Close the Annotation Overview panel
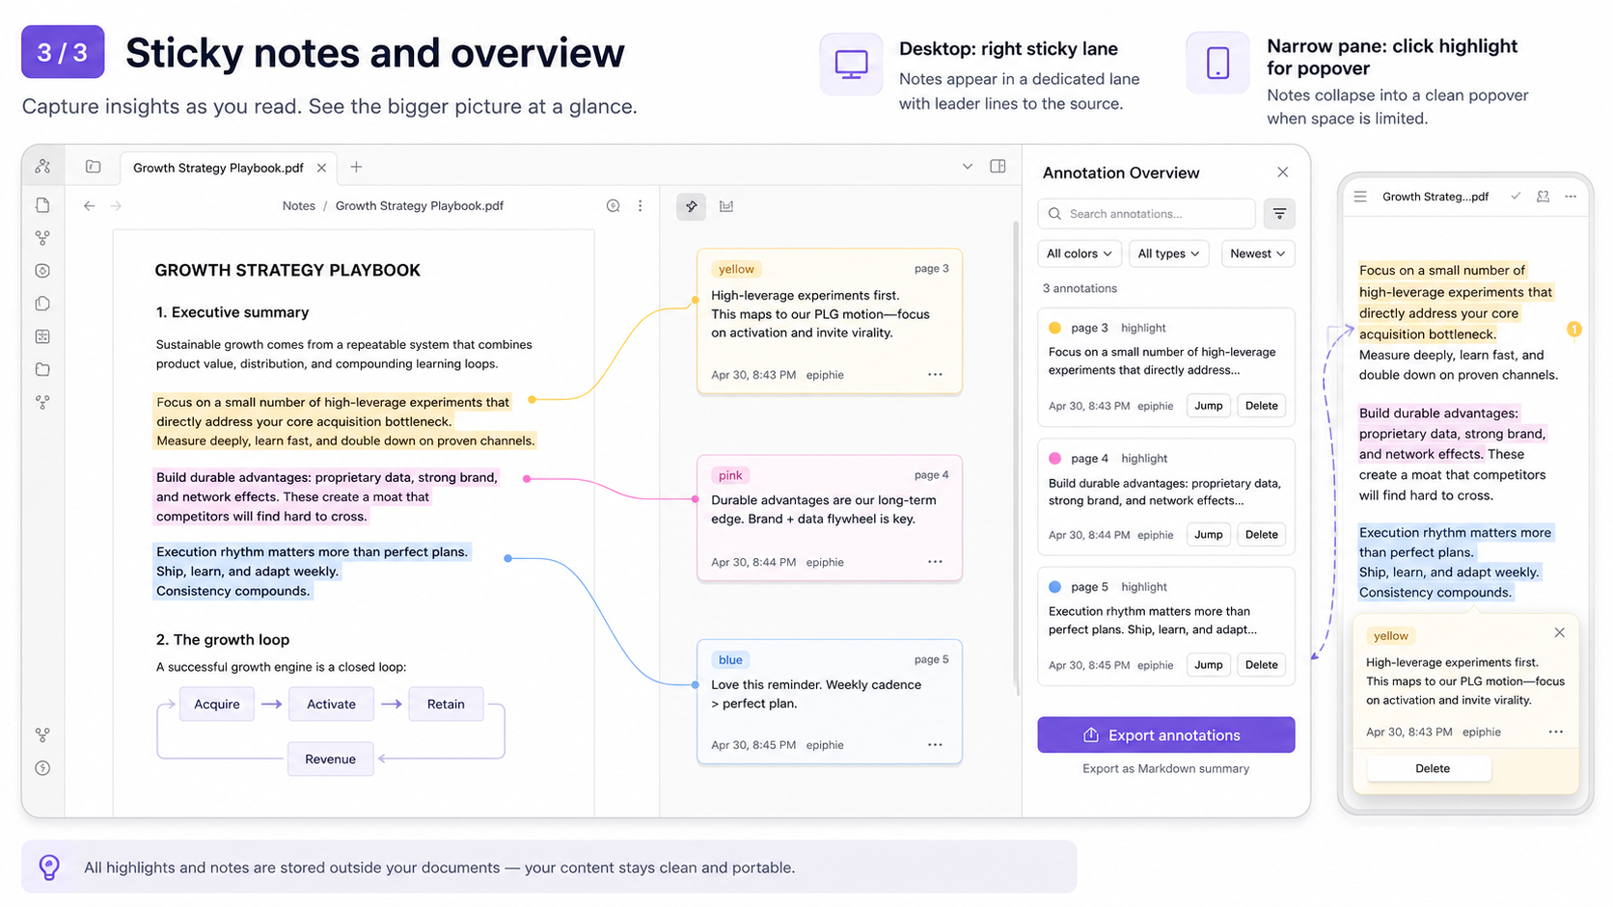1613x907 pixels. point(1282,173)
